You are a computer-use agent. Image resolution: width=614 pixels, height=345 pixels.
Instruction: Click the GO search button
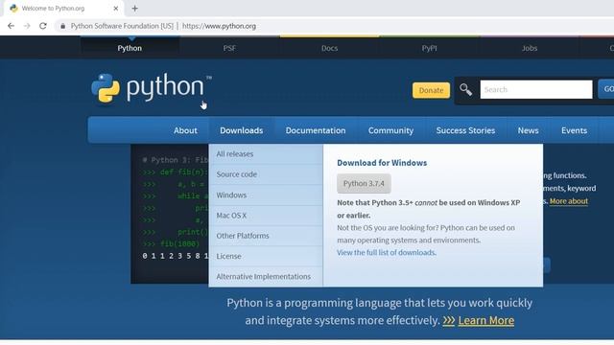[x=606, y=89]
